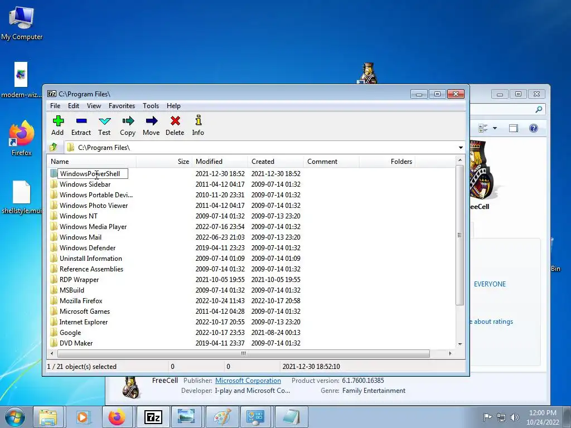Open the Info toolbar icon
This screenshot has height=428, width=571.
click(x=198, y=126)
